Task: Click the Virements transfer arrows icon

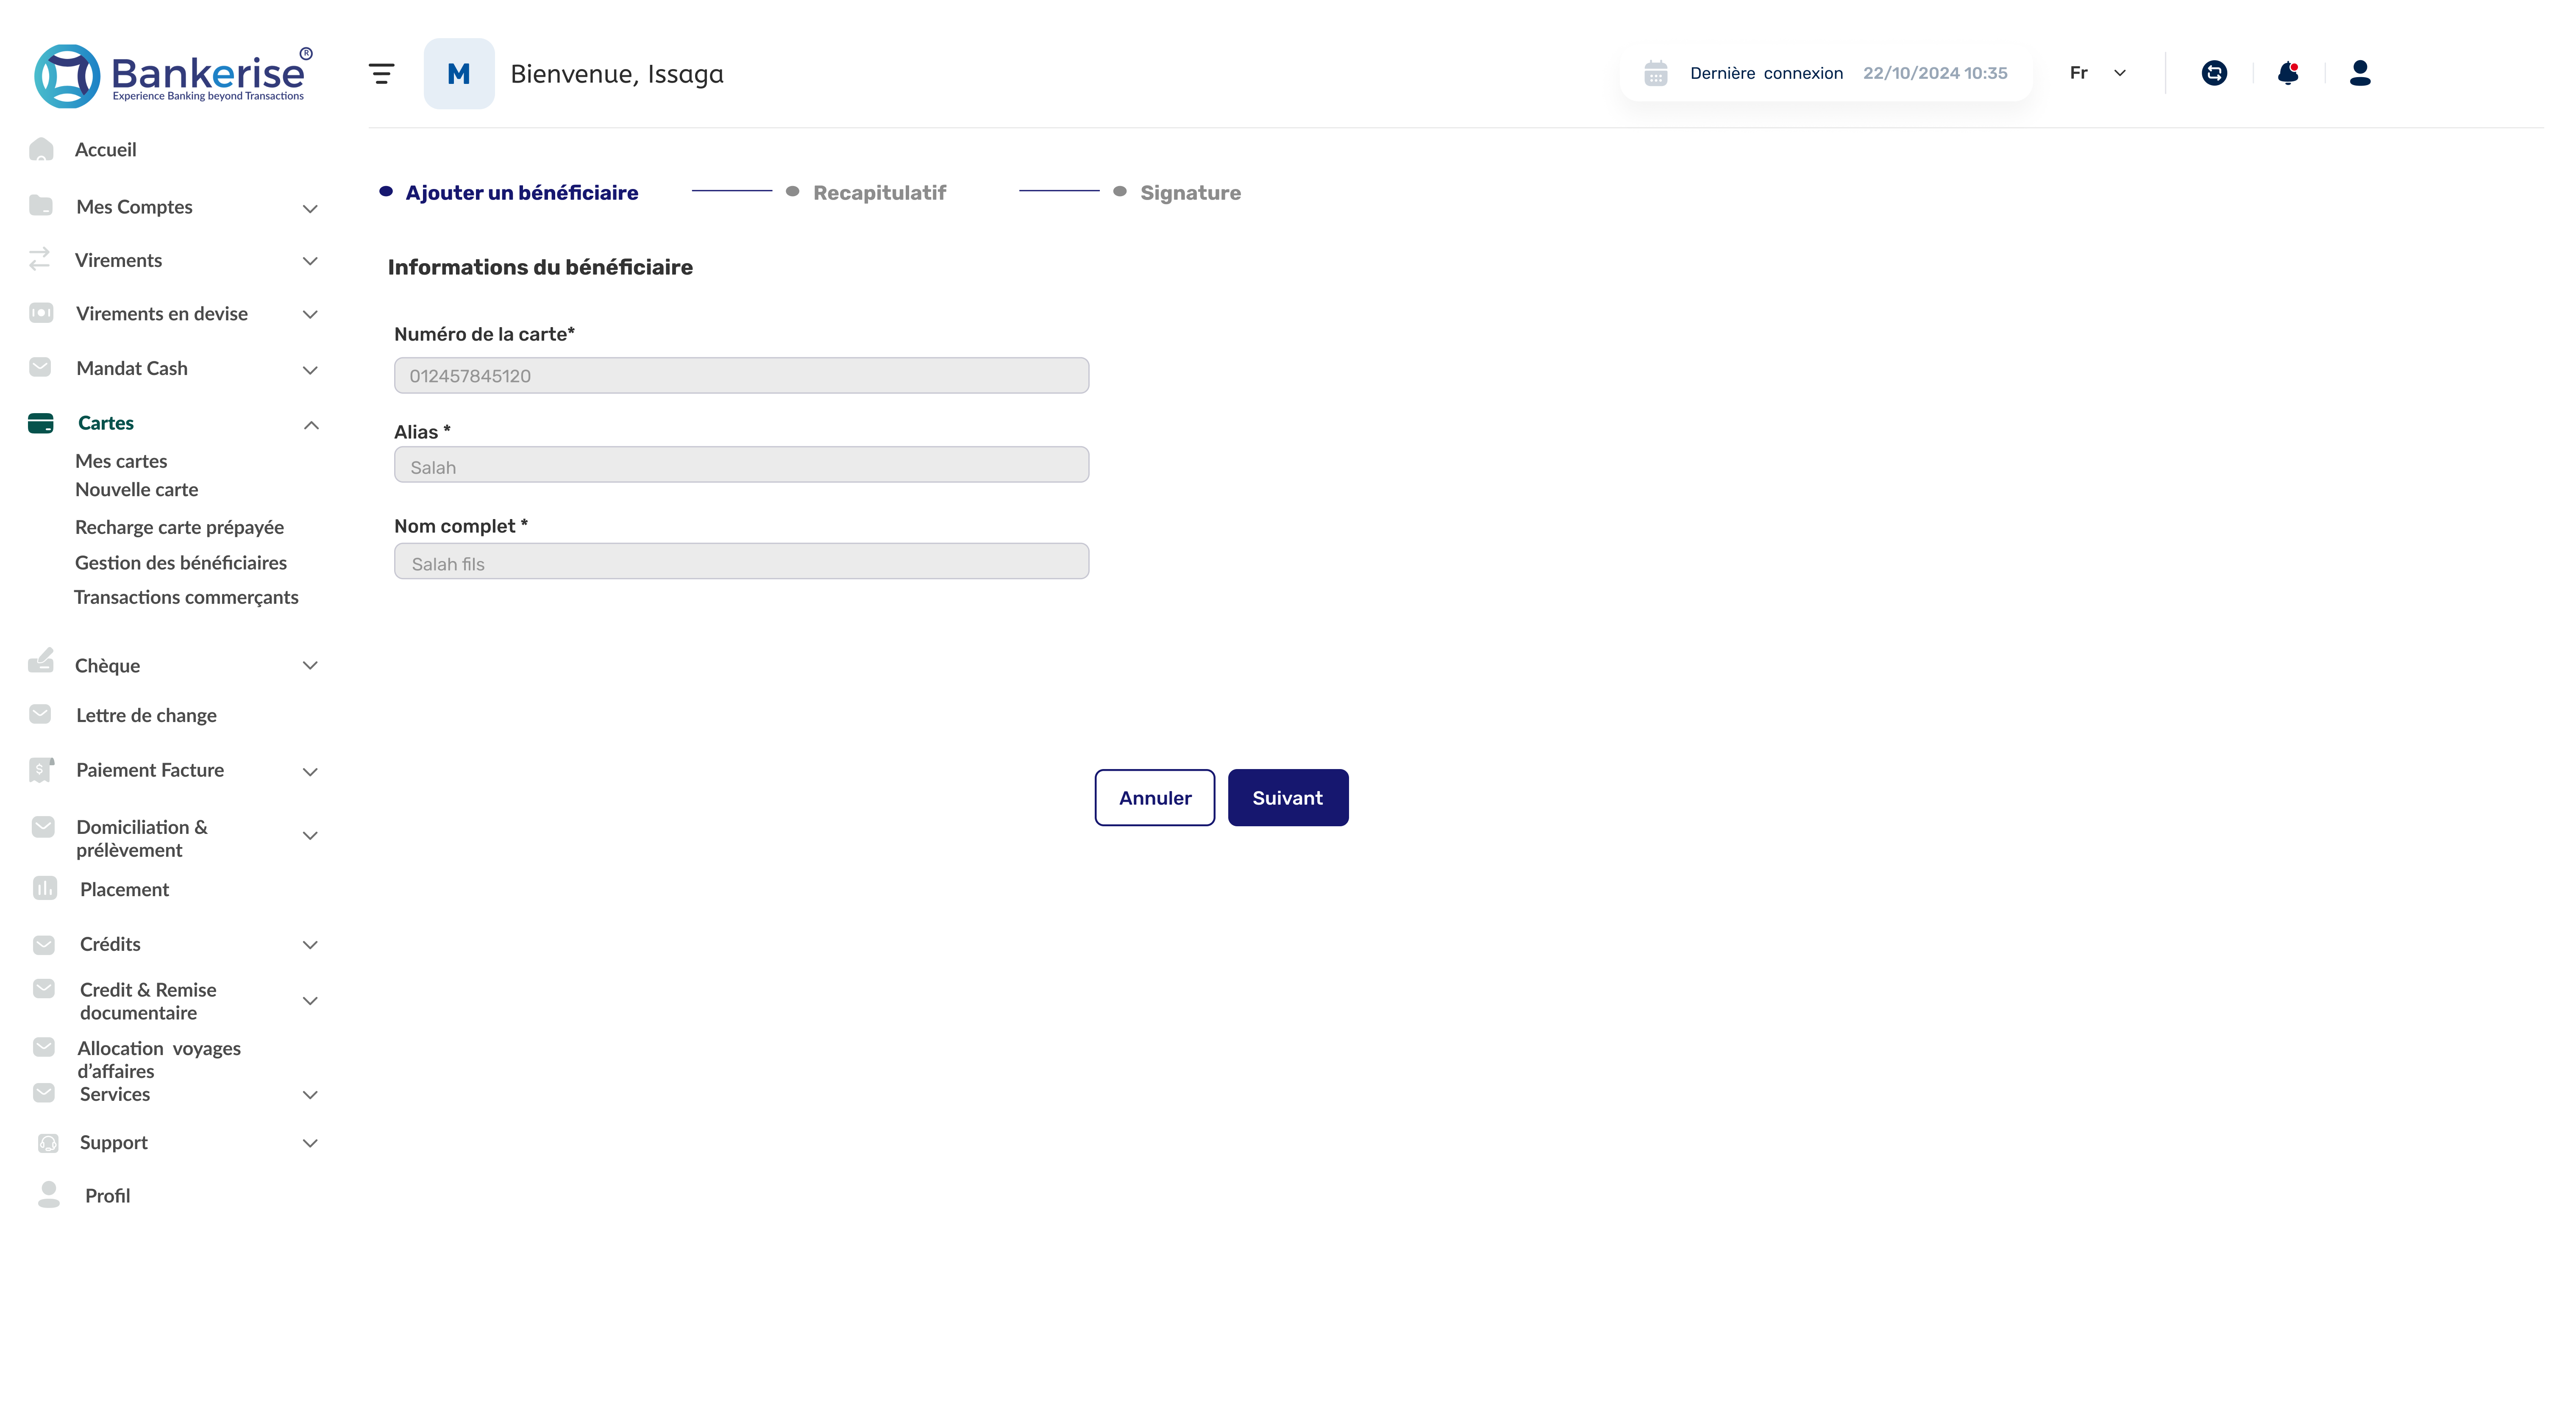Action: pyautogui.click(x=40, y=259)
